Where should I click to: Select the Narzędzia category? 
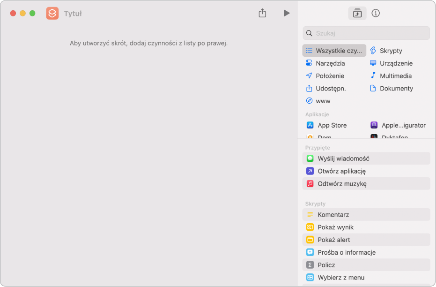[330, 63]
